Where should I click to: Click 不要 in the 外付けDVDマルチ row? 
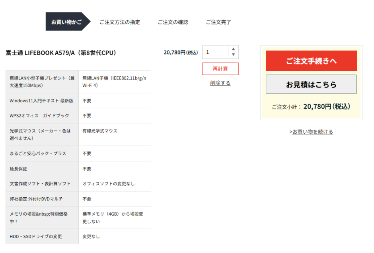point(87,199)
